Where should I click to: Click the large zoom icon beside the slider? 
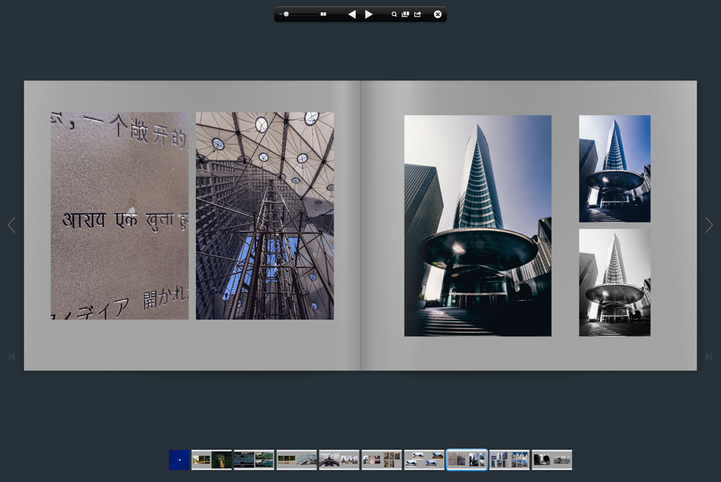pos(324,14)
